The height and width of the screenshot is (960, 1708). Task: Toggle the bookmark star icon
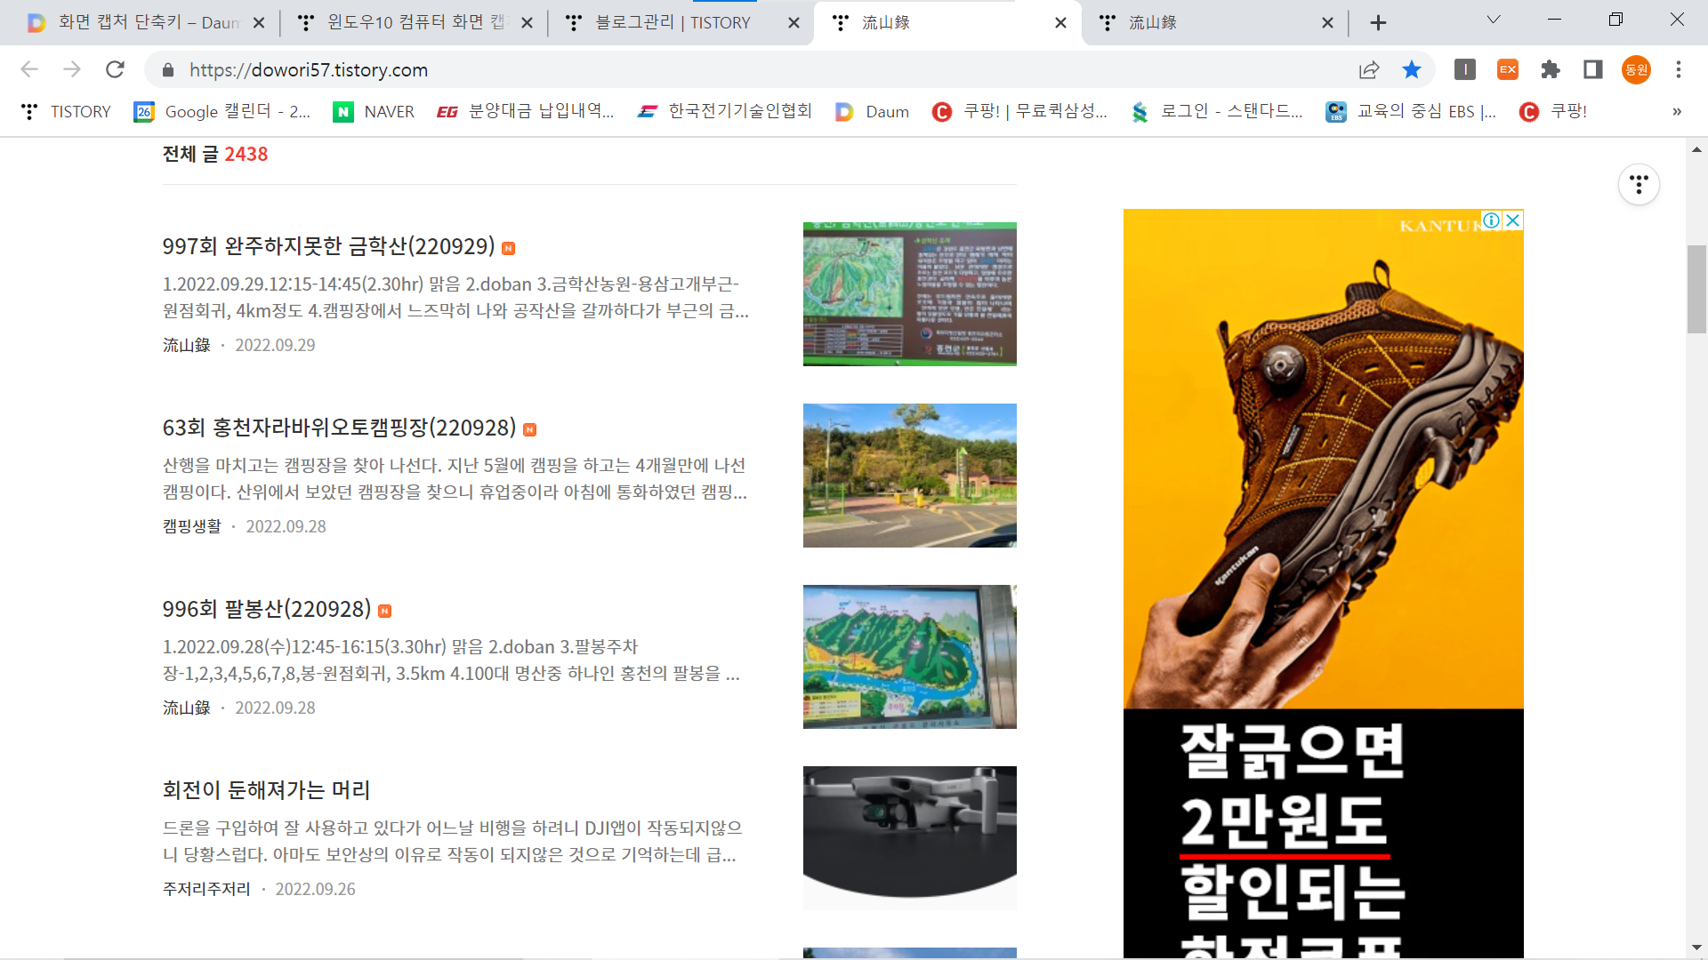click(1412, 69)
